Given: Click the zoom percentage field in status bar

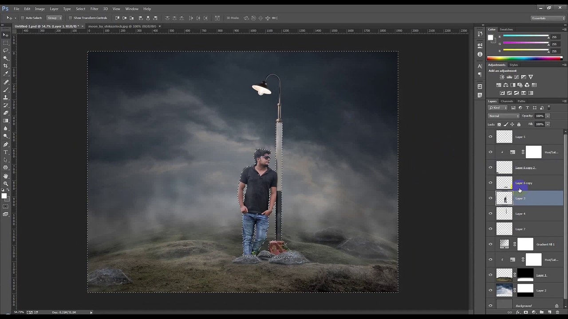Looking at the screenshot, I should pyautogui.click(x=19, y=312).
